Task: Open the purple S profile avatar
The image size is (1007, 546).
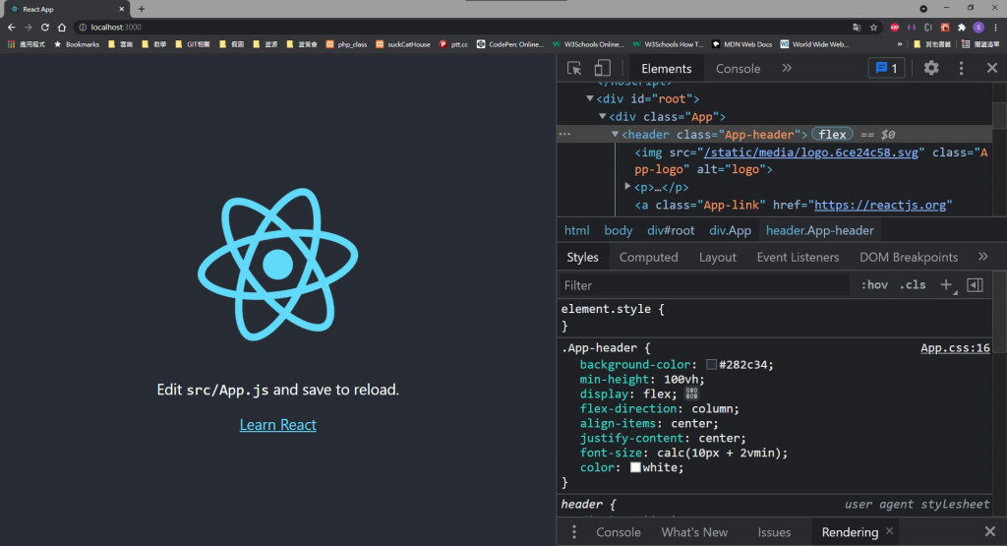Action: click(978, 27)
